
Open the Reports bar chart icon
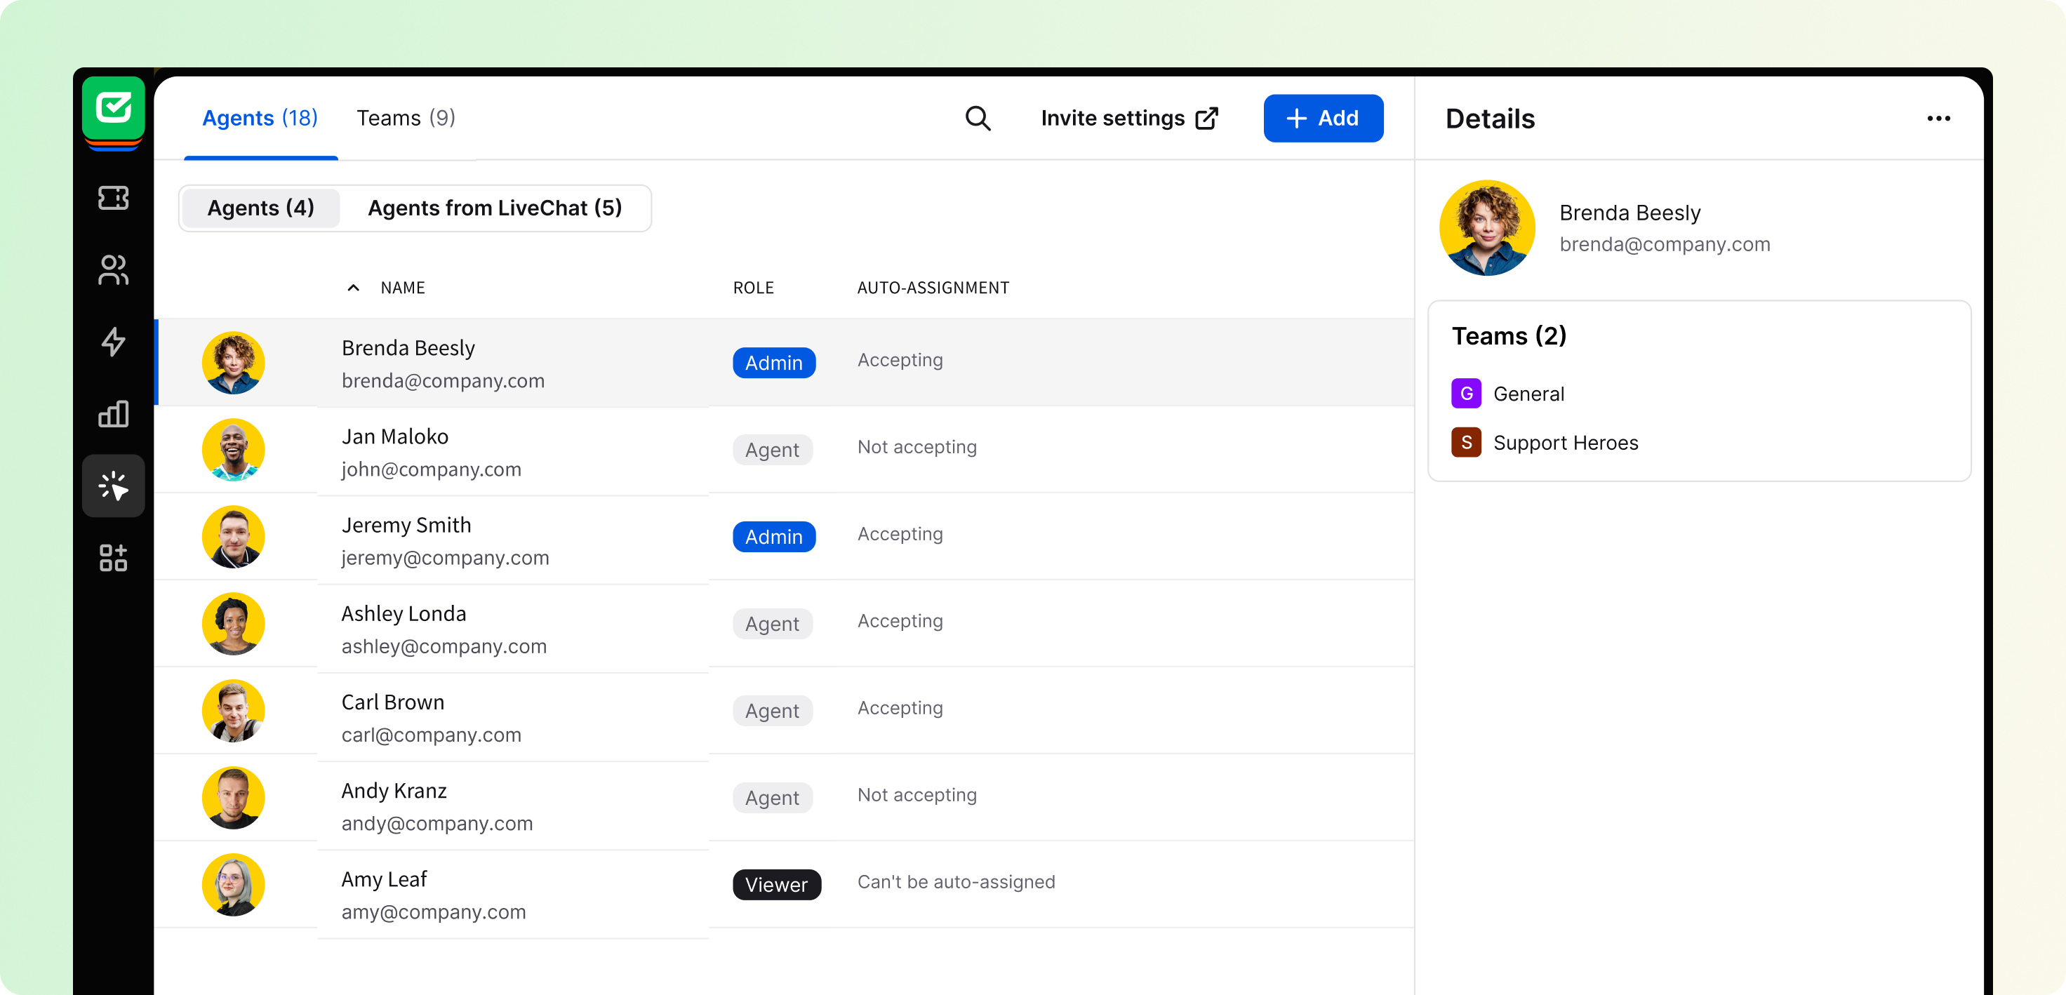point(113,414)
